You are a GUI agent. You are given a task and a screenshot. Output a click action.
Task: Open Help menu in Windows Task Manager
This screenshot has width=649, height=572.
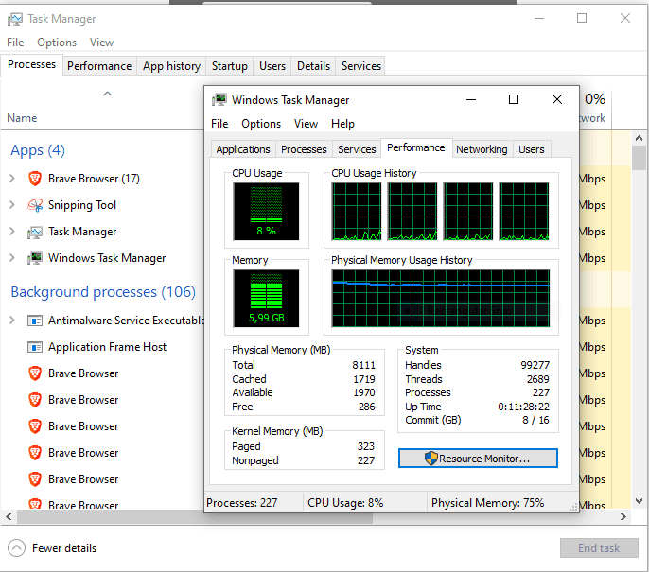(x=342, y=124)
